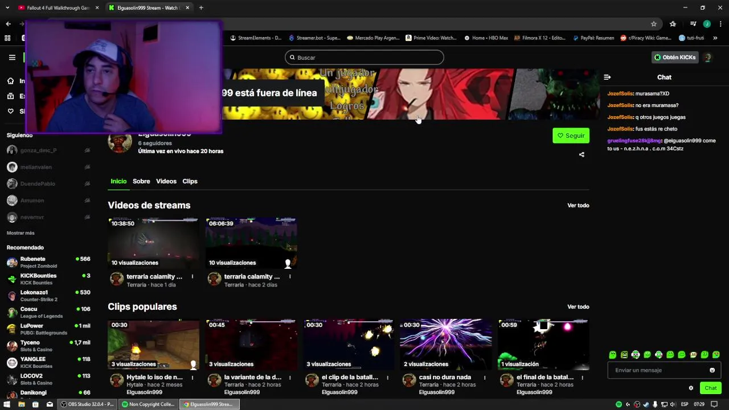Open Filmora X 12 bookmark
729x410 pixels.
pos(539,38)
